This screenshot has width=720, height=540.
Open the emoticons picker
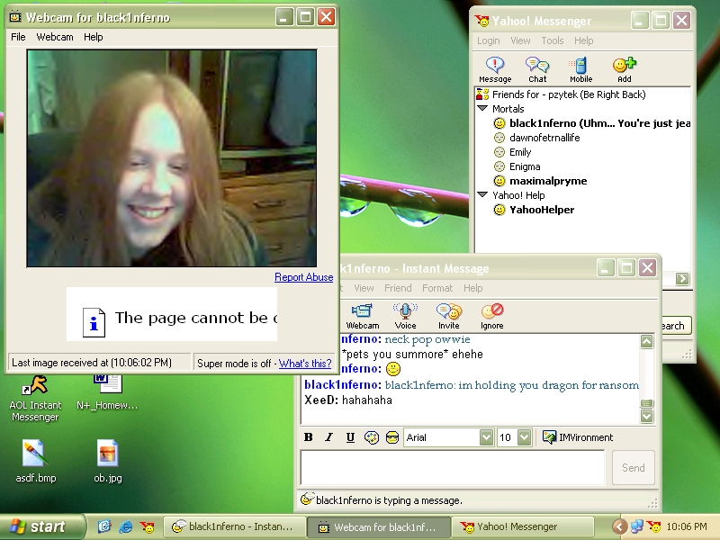click(x=392, y=437)
